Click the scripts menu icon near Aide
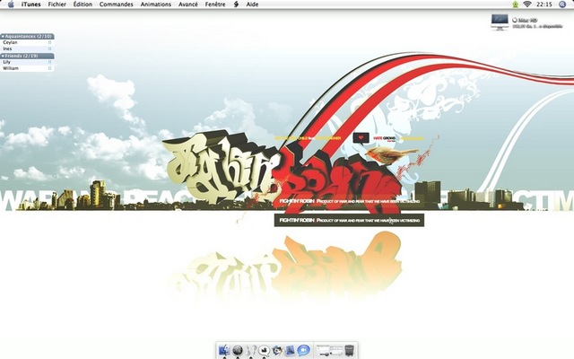 tap(236, 4)
